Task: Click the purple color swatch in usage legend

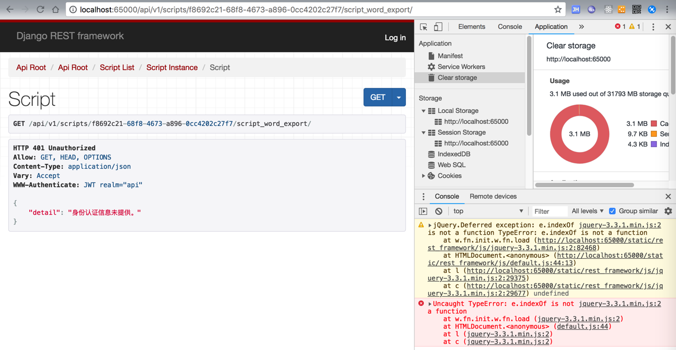Action: point(654,144)
